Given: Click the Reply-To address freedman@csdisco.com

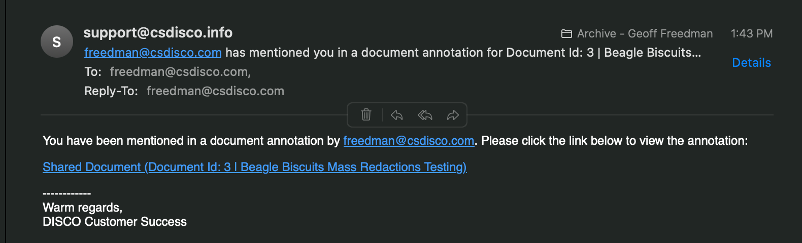Looking at the screenshot, I should 215,91.
